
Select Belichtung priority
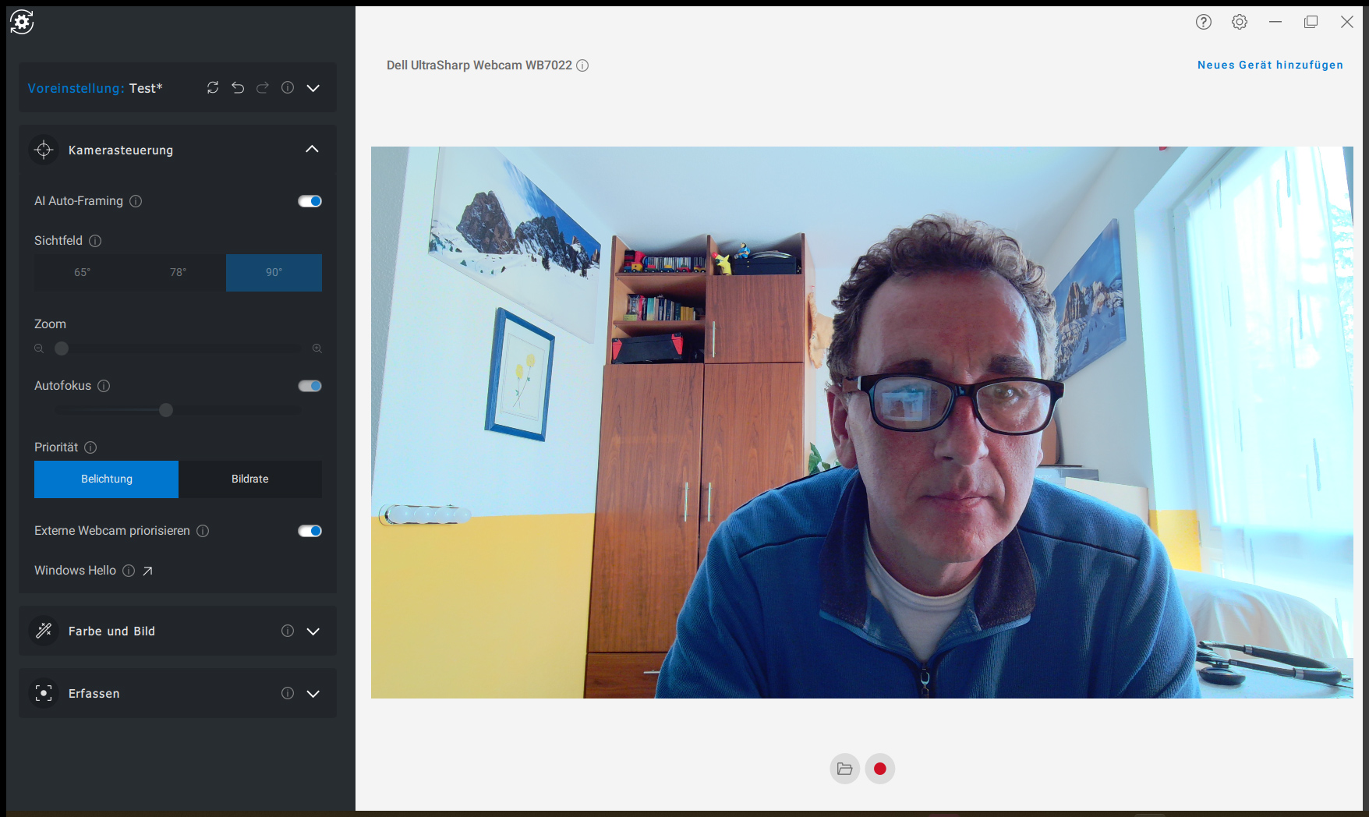coord(106,479)
